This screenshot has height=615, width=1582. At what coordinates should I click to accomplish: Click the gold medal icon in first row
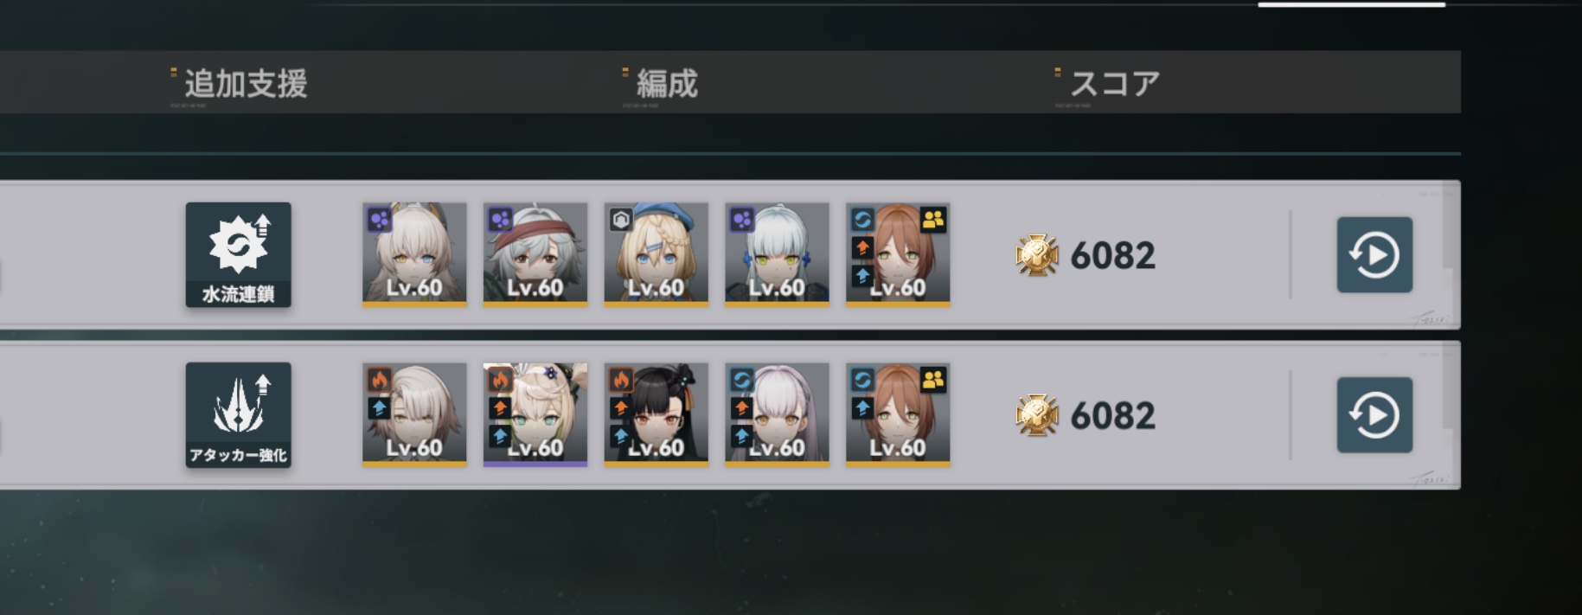click(x=1037, y=255)
